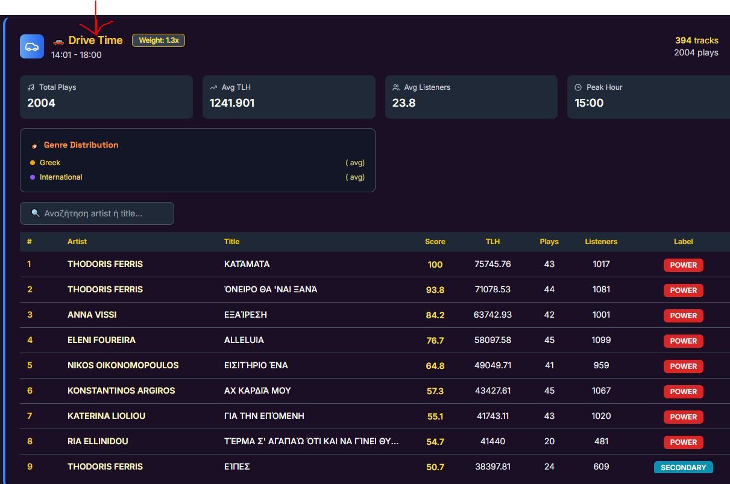Click the guitar icon in Genre Distribution
Screen dimensions: 730x484
pyautogui.click(x=36, y=145)
